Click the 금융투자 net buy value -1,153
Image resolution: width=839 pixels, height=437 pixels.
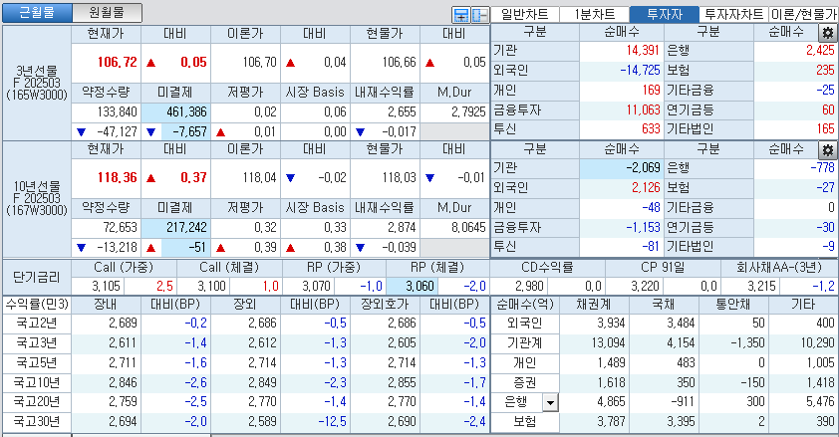point(643,228)
